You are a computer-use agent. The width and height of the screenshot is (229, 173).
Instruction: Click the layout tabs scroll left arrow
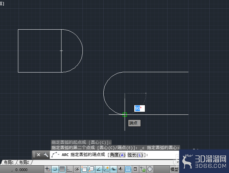pos(177,162)
